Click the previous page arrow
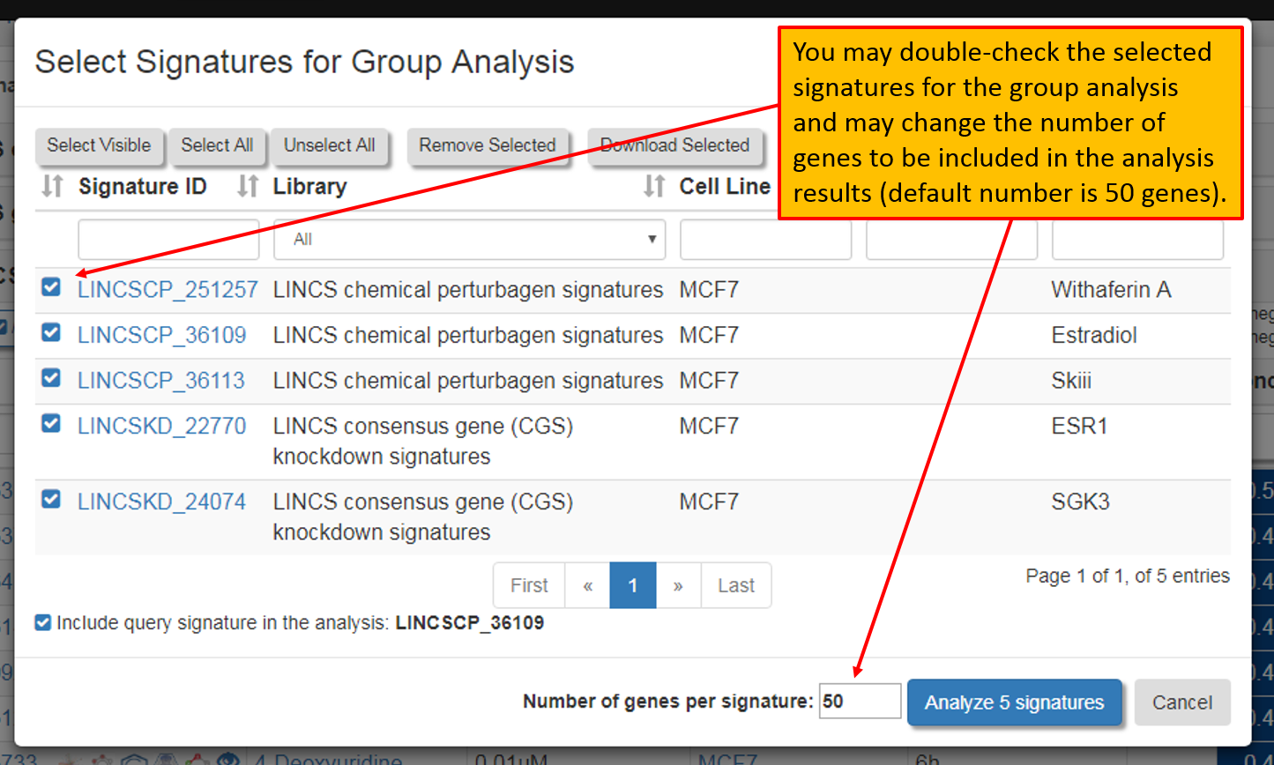This screenshot has width=1274, height=765. point(587,586)
